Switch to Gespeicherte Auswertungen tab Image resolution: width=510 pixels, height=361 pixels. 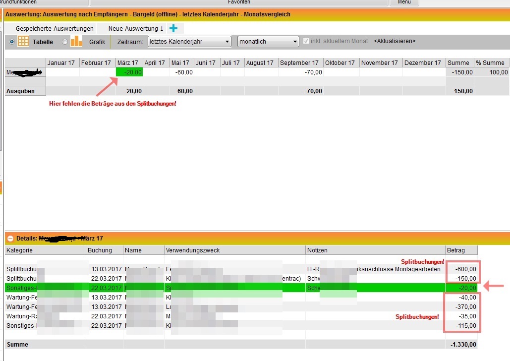55,29
